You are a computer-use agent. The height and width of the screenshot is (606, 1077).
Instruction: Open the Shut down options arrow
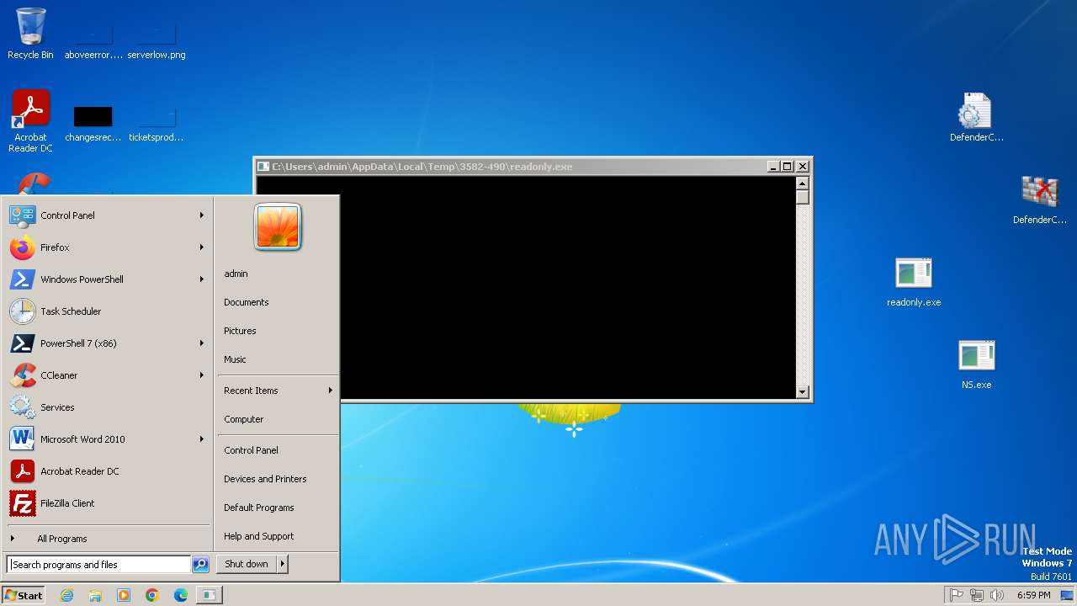click(283, 564)
